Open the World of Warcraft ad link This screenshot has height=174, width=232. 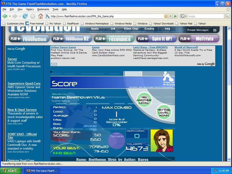186,47
